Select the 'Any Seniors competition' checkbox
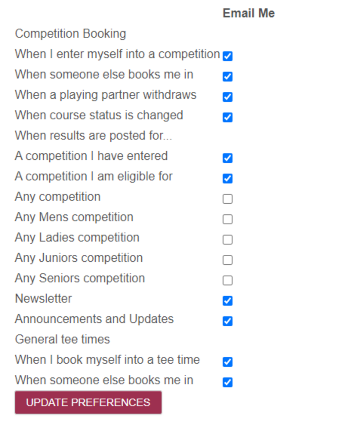345x428 pixels. 228,280
